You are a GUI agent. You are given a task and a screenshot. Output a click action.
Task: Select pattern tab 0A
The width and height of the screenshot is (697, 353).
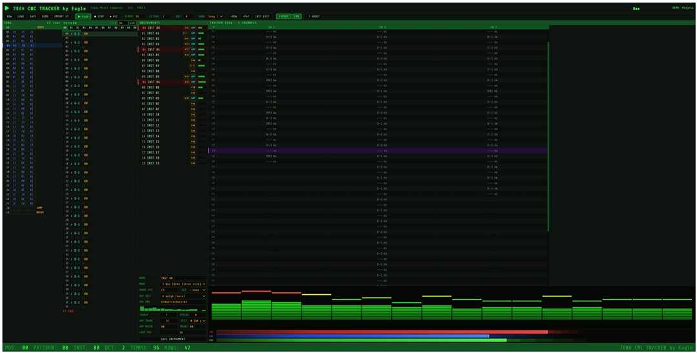(128, 28)
